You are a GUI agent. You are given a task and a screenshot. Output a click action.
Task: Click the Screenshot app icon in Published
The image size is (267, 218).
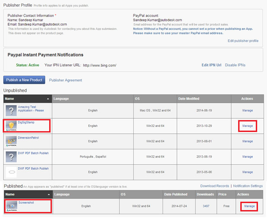[11, 206]
